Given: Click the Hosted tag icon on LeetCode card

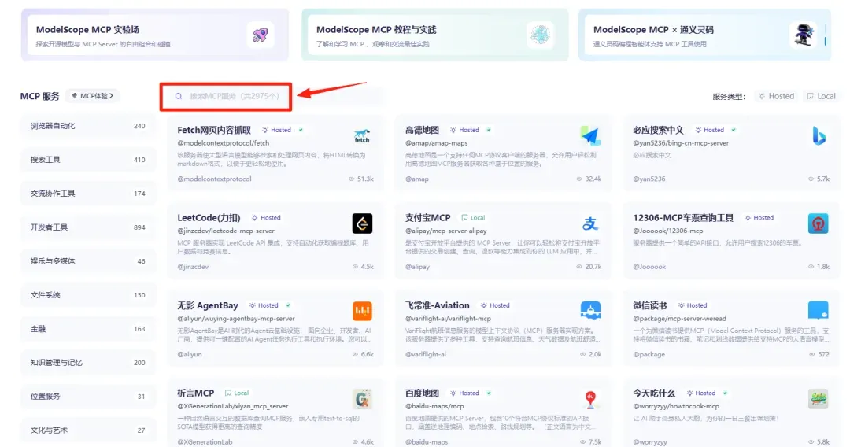Looking at the screenshot, I should point(254,218).
